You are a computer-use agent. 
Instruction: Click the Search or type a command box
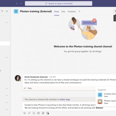(59, 3)
